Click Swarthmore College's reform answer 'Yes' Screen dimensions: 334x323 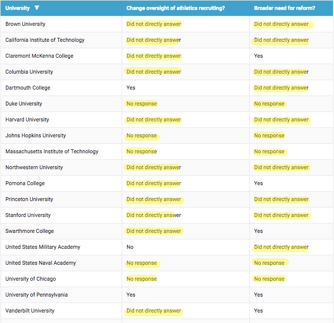pos(258,231)
